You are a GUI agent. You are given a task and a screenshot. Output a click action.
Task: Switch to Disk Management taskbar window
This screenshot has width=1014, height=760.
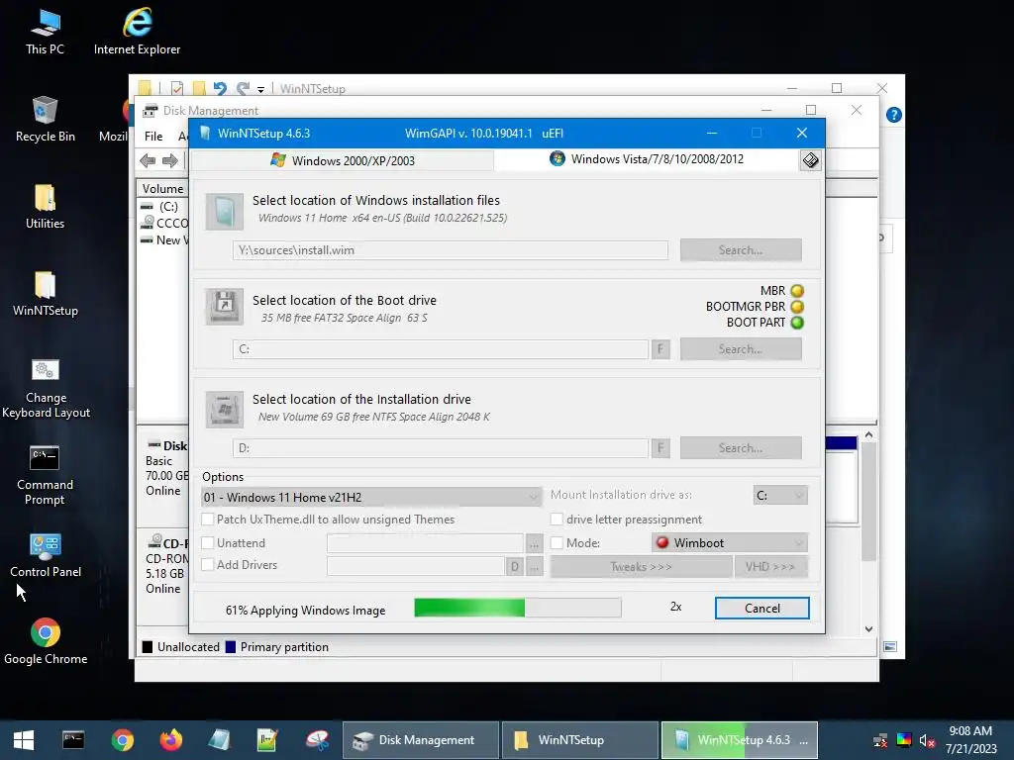point(421,740)
